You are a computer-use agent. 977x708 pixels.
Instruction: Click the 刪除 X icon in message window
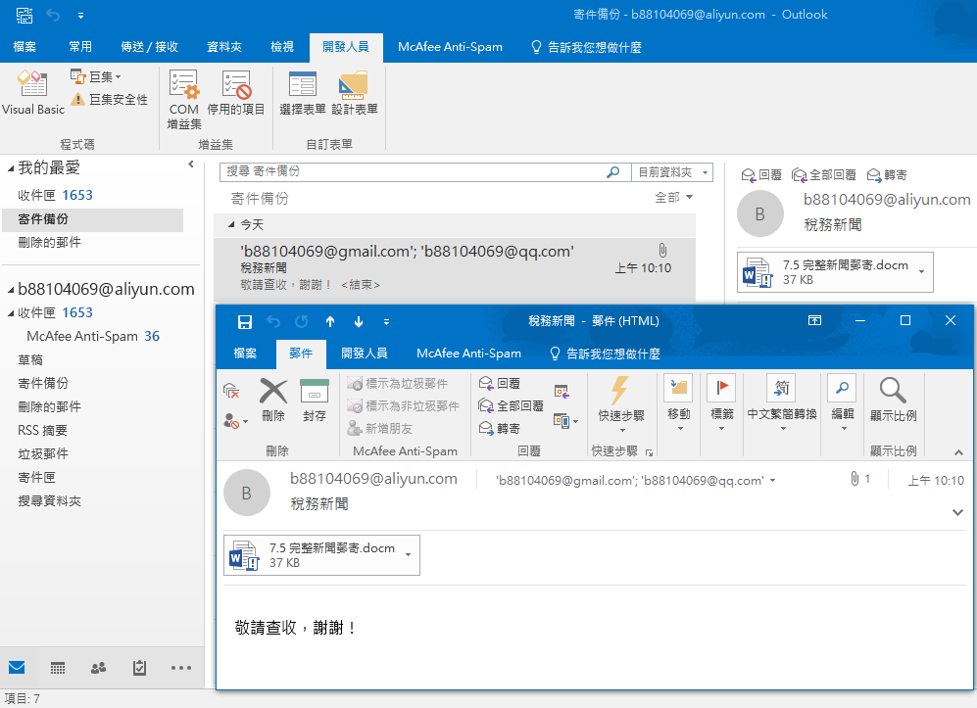[x=272, y=392]
